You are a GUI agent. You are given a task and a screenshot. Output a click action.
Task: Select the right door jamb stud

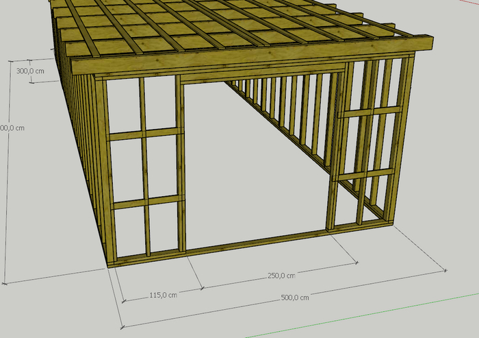click(336, 151)
